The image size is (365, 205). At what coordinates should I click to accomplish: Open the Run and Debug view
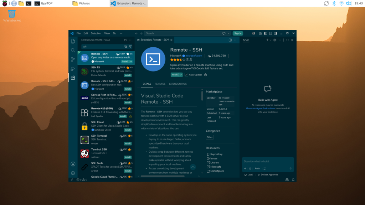(x=73, y=69)
